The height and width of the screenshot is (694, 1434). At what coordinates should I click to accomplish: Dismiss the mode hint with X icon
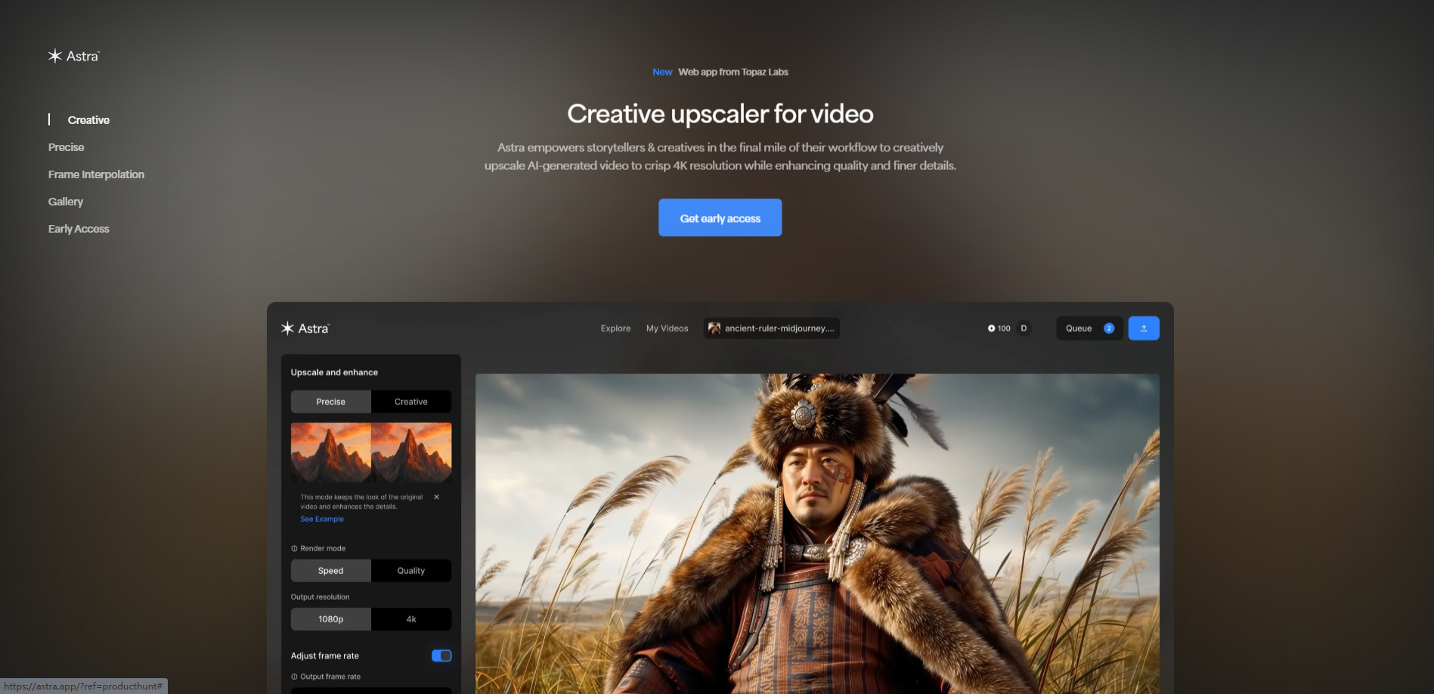click(x=436, y=497)
